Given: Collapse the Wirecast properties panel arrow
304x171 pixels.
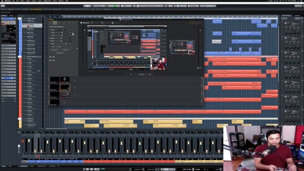Looking at the screenshot, I should coord(77,48).
